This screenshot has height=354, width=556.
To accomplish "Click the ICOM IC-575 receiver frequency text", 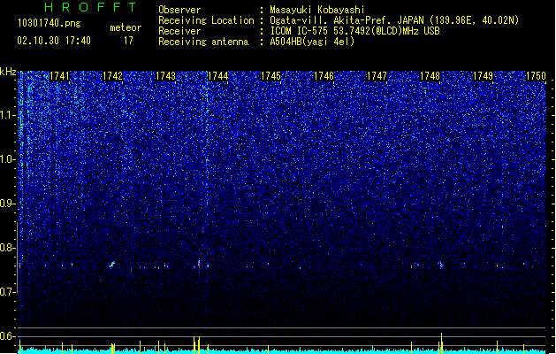I will [x=354, y=31].
